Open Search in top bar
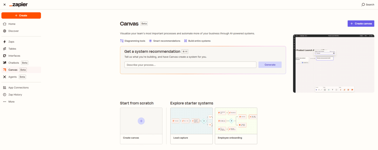Screen dimensions: 378x150 pyautogui.click(x=368, y=5)
